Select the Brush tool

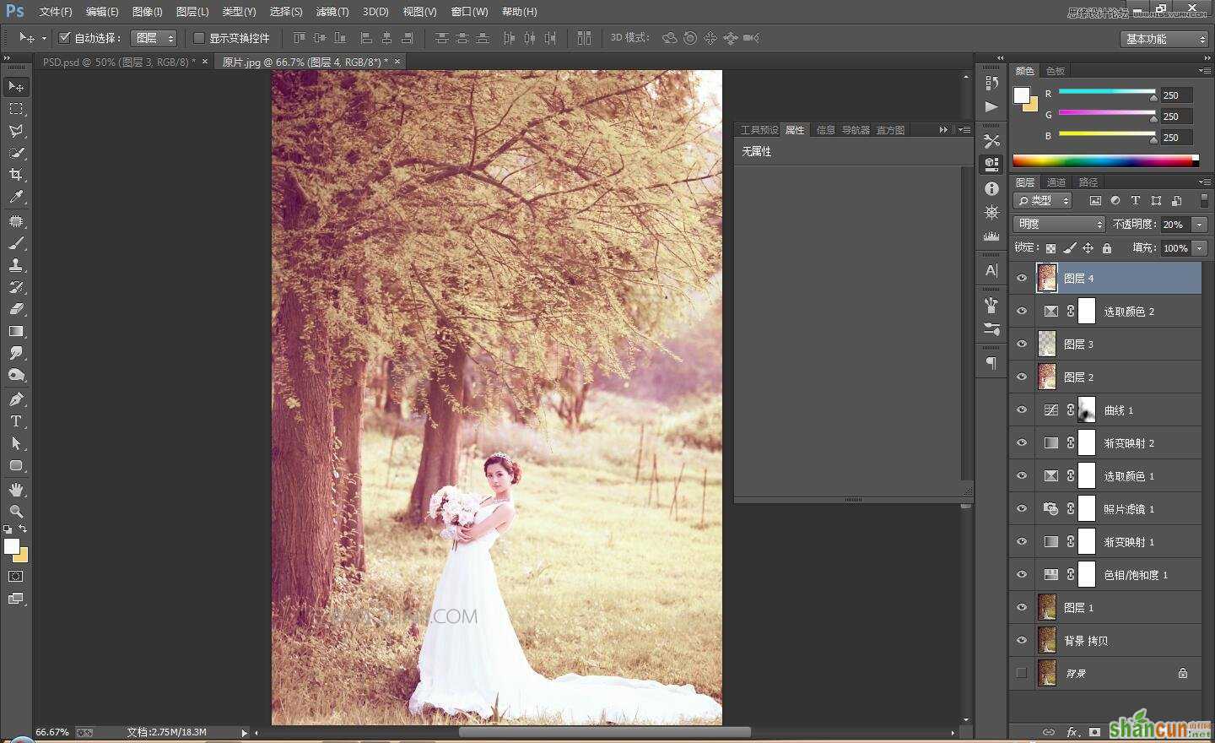16,243
